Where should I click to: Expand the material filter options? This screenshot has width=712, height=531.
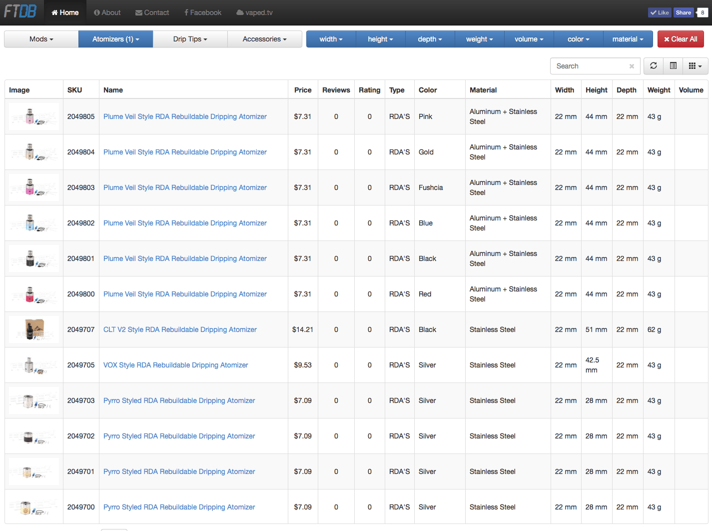(x=628, y=38)
